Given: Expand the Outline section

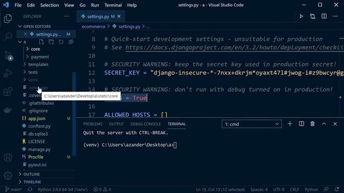Looking at the screenshot, I should [x=32, y=174].
